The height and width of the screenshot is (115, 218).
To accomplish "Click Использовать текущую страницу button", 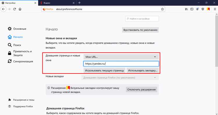I will coord(104,70).
